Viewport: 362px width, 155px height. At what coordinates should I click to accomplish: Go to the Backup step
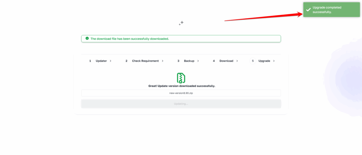pos(189,61)
